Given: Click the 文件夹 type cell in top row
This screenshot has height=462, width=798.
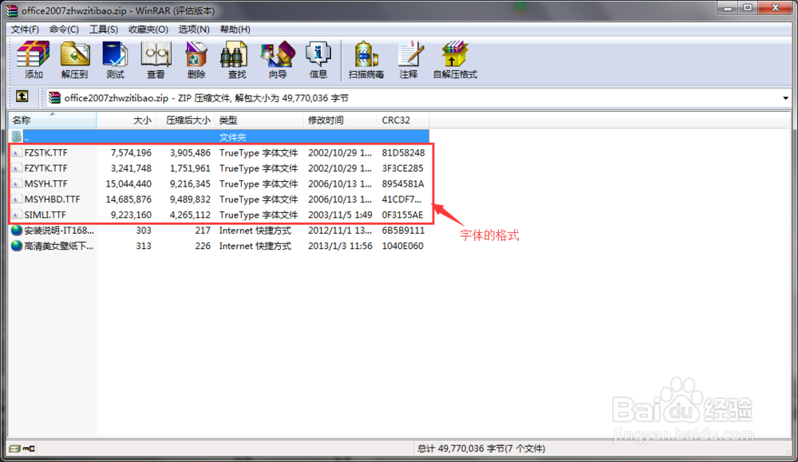Looking at the screenshot, I should click(x=232, y=137).
